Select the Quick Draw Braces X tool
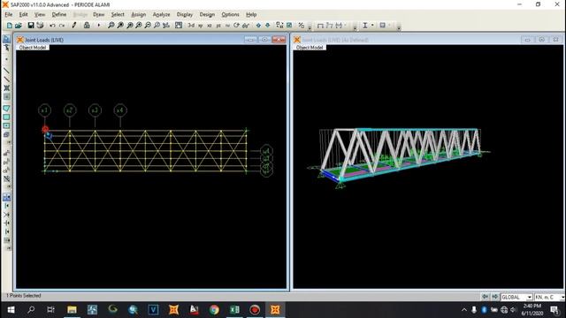The image size is (566, 318). point(6,88)
